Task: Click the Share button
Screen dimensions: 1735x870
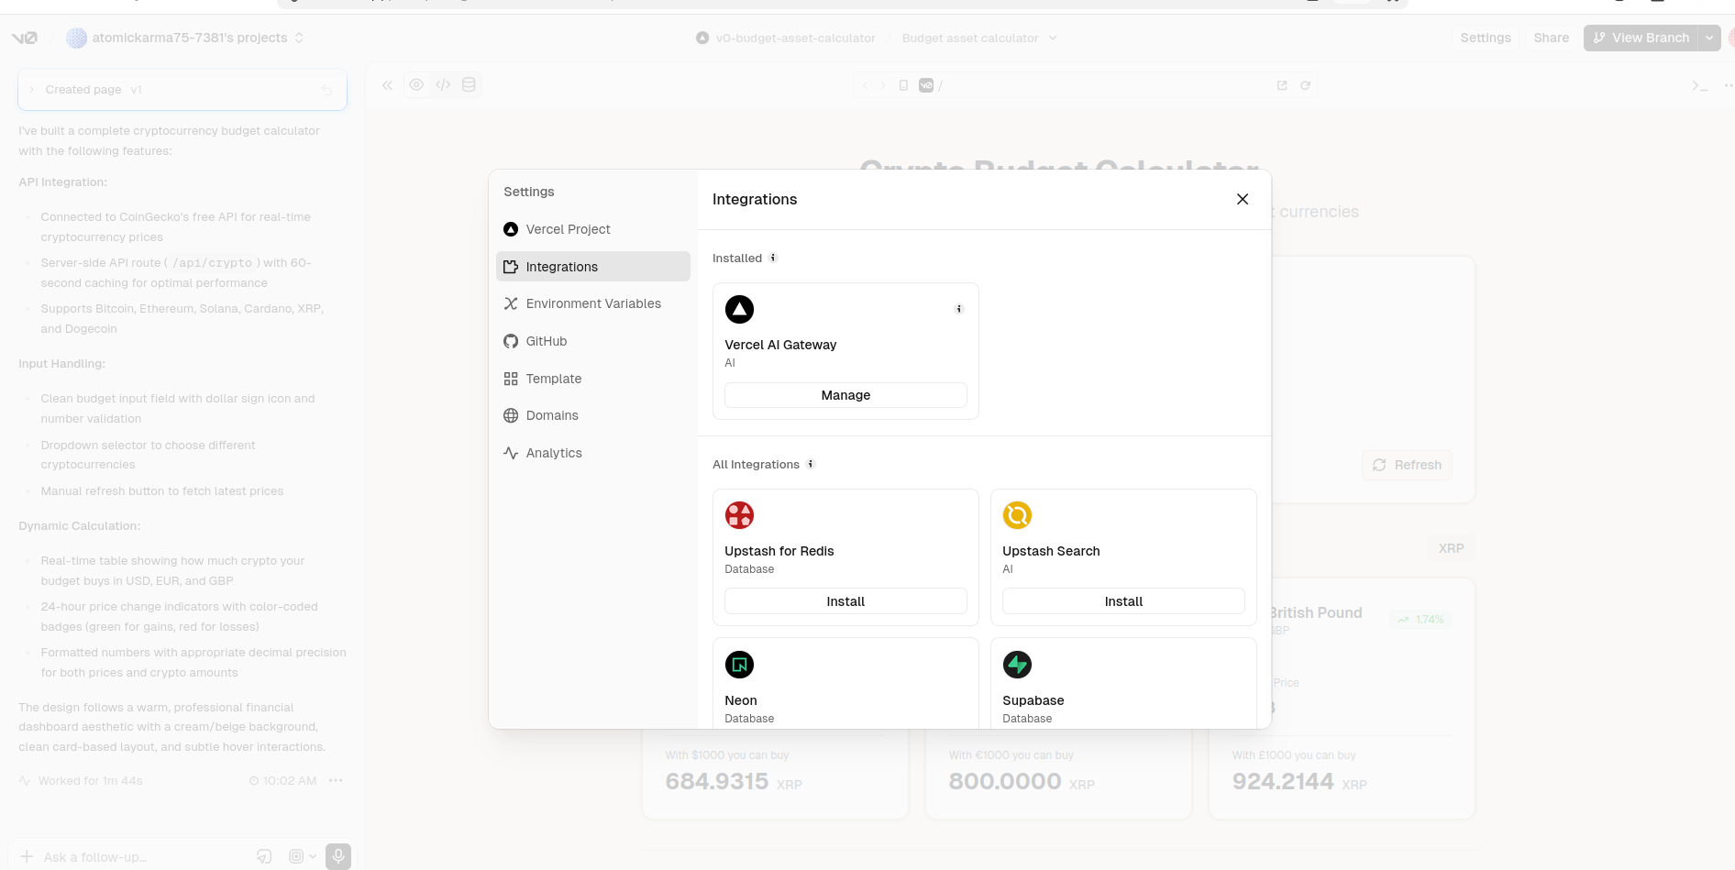Action: (x=1551, y=38)
